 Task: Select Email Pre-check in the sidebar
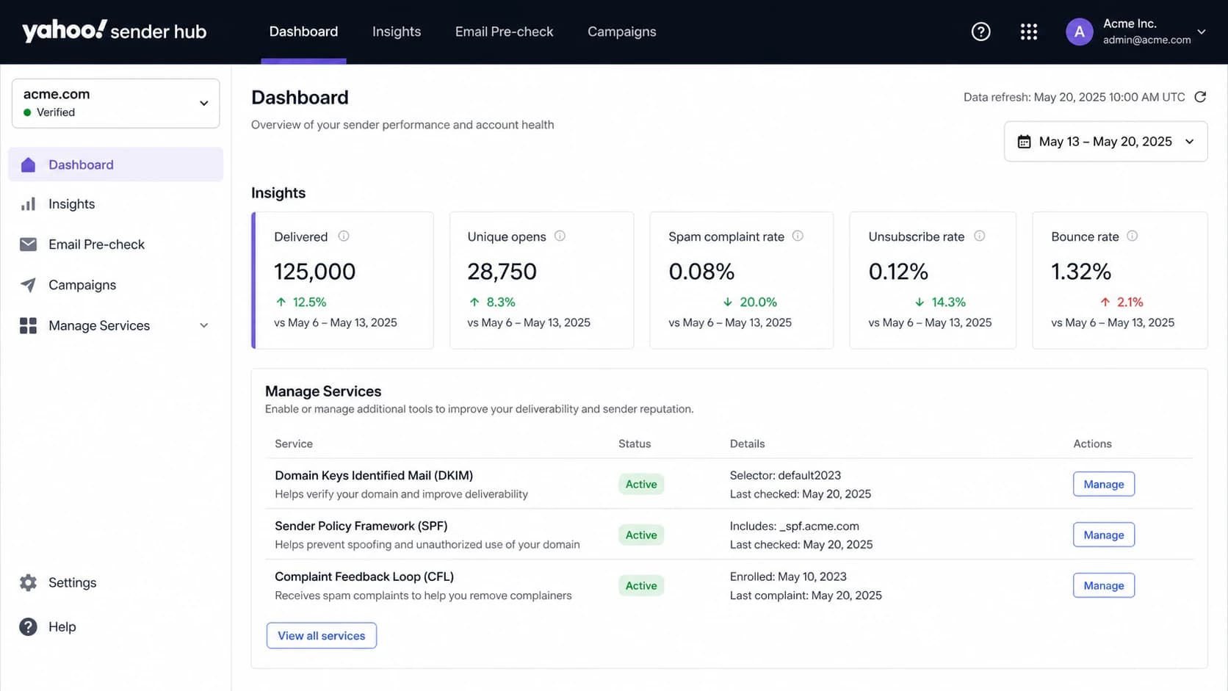coord(115,245)
